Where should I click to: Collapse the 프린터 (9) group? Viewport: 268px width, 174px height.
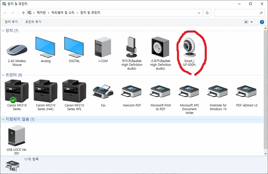click(x=3, y=75)
